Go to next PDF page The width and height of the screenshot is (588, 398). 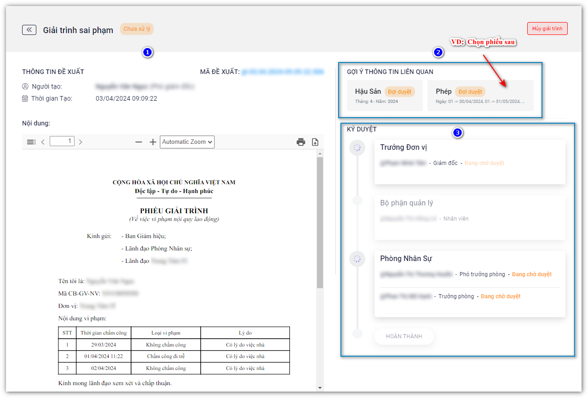click(x=81, y=142)
